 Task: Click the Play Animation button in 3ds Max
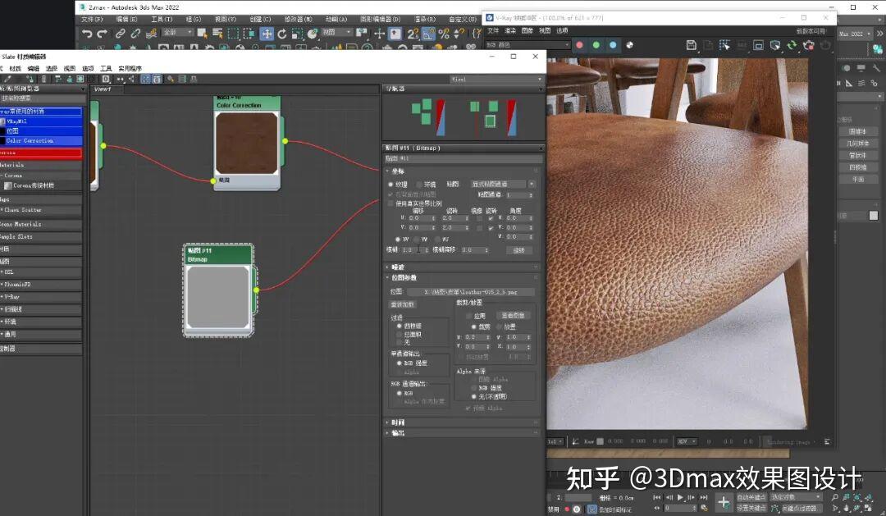pyautogui.click(x=680, y=497)
